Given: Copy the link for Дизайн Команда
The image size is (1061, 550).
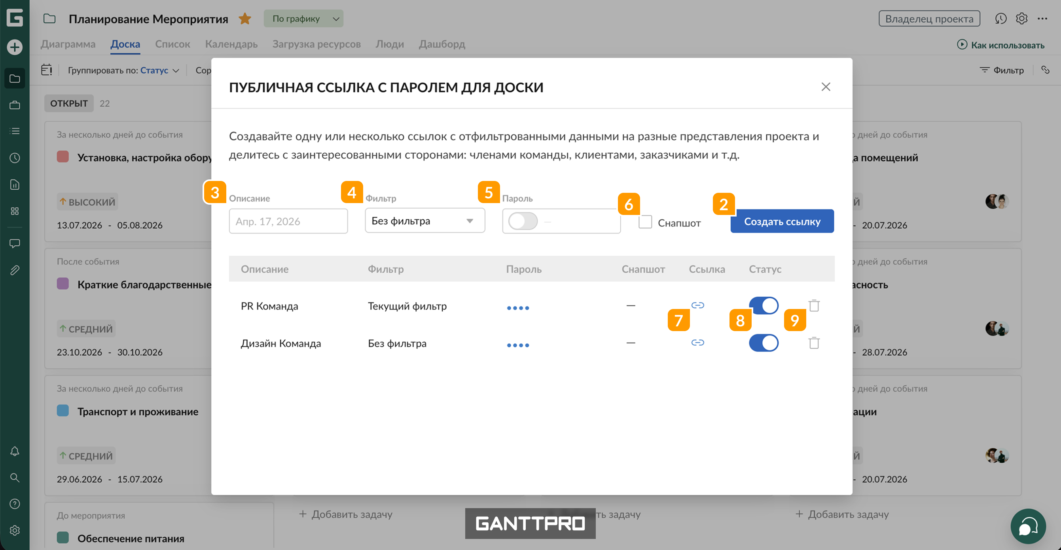Looking at the screenshot, I should pos(698,343).
